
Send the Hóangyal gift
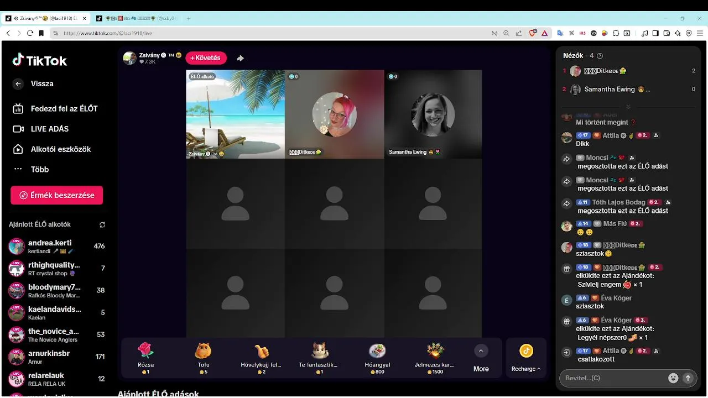(x=377, y=358)
